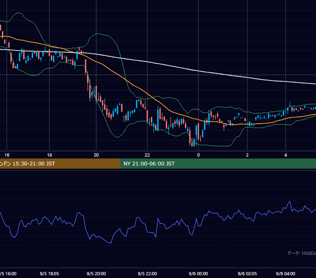Click the 9/5 18:05 time label
This screenshot has height=278, width=316.
point(49,273)
